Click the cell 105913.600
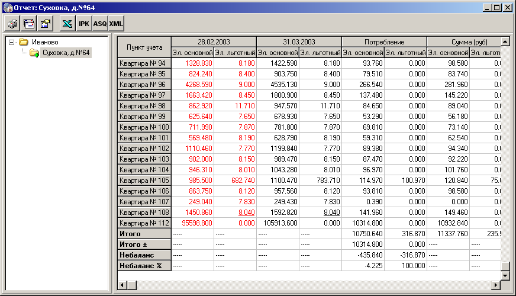 pyautogui.click(x=280, y=223)
